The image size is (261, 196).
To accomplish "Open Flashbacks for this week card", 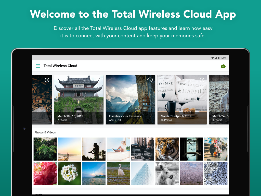I will (130, 100).
